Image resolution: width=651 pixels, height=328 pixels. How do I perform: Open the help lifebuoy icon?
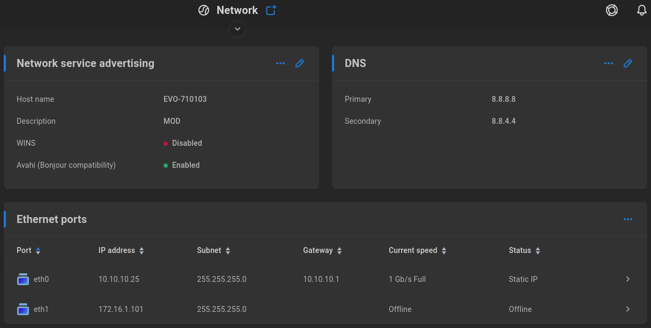click(612, 10)
